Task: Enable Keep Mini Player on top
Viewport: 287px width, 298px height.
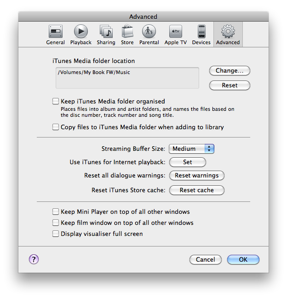Action: coord(56,212)
